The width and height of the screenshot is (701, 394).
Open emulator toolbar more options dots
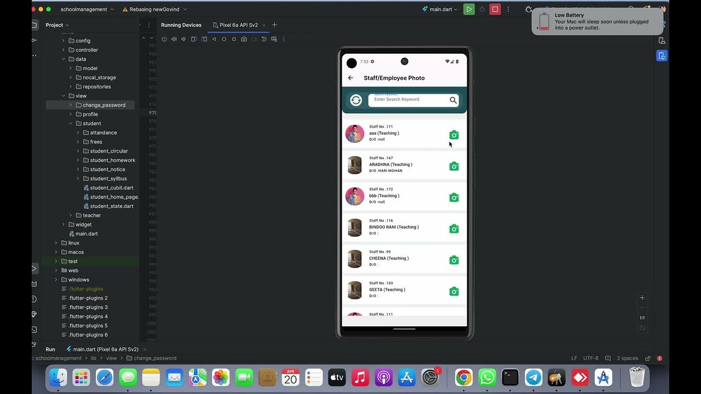(x=284, y=39)
